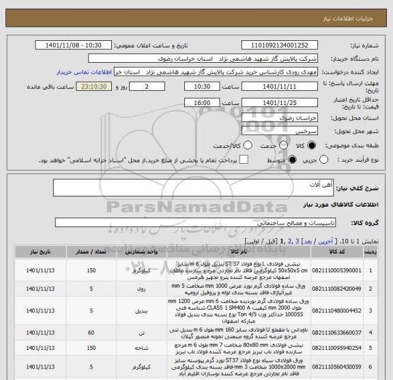The height and width of the screenshot is (380, 393).
Task: Select the متوسط purchase type radio
Action: tap(292, 160)
